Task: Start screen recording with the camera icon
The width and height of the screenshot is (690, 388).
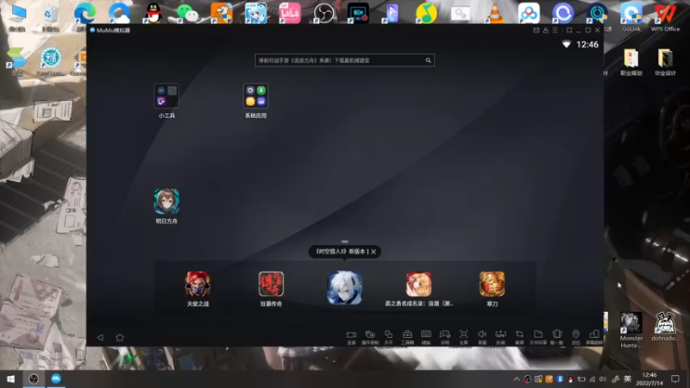Action: pyautogui.click(x=351, y=335)
